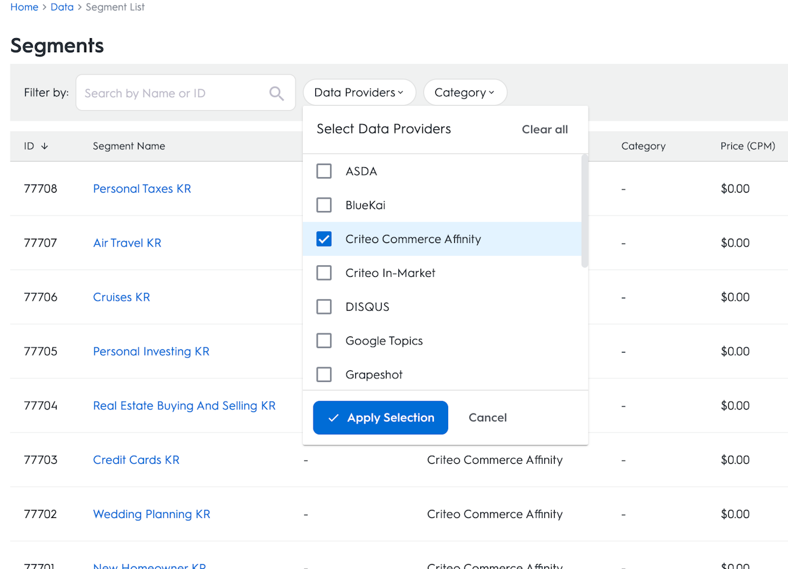The image size is (788, 569).
Task: Tick the Criteo In-Market checkbox
Action: click(x=324, y=273)
